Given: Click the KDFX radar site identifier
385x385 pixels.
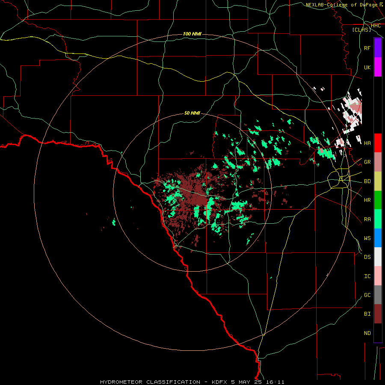Looking at the screenshot, I should click(x=220, y=382).
